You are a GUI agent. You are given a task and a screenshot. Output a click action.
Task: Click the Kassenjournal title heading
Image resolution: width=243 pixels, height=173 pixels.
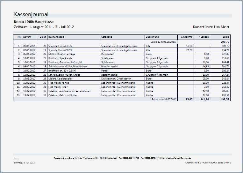(x=31, y=14)
